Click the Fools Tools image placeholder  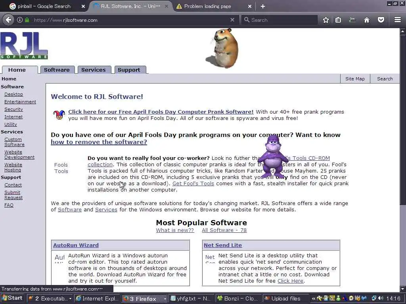(x=61, y=168)
